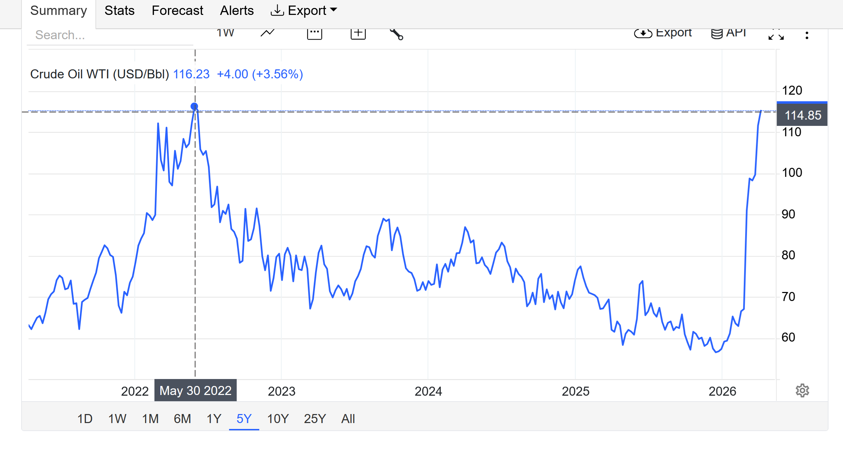
Task: Open chart settings gear icon
Action: click(x=802, y=390)
